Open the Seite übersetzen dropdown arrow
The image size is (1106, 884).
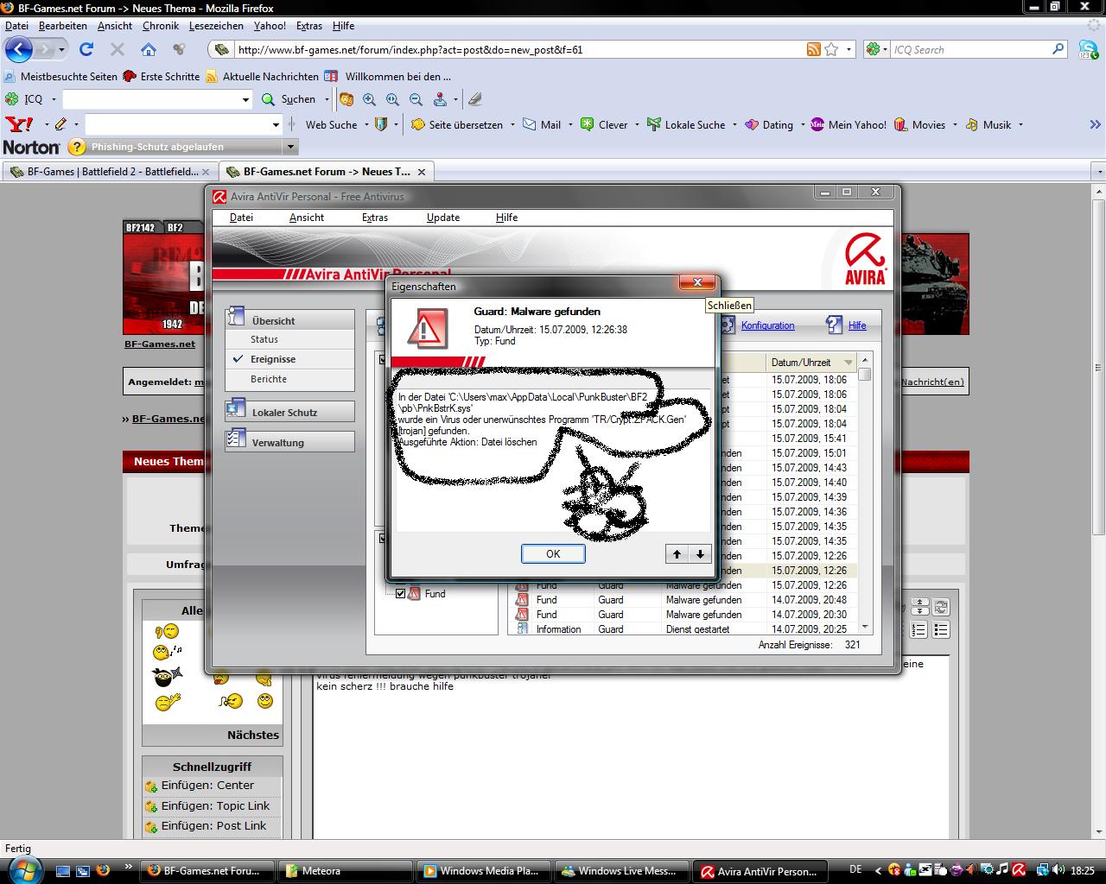click(x=512, y=124)
